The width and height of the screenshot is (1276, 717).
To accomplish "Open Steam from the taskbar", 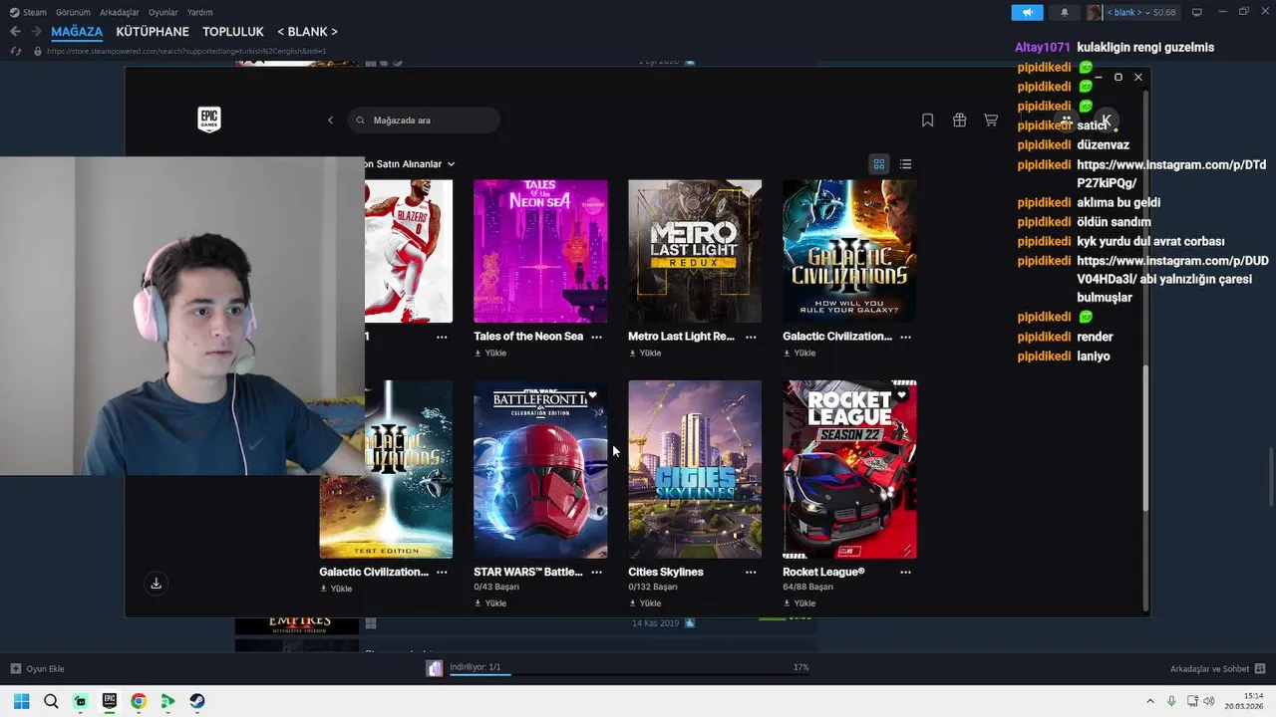I will (x=197, y=701).
